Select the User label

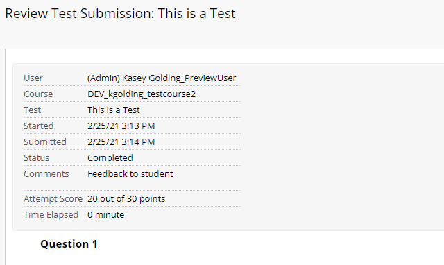(x=33, y=78)
